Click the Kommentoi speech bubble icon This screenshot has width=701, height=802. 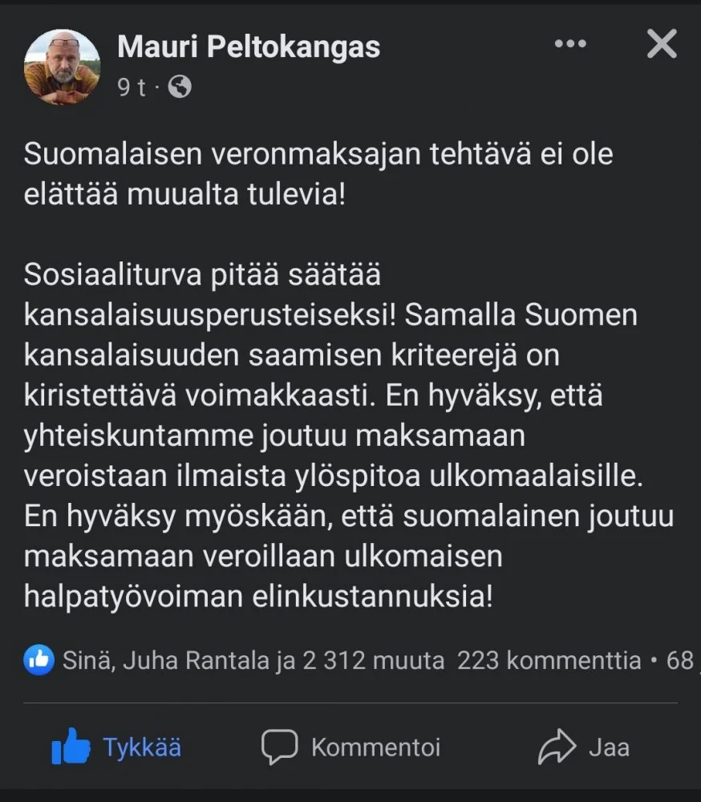(279, 747)
